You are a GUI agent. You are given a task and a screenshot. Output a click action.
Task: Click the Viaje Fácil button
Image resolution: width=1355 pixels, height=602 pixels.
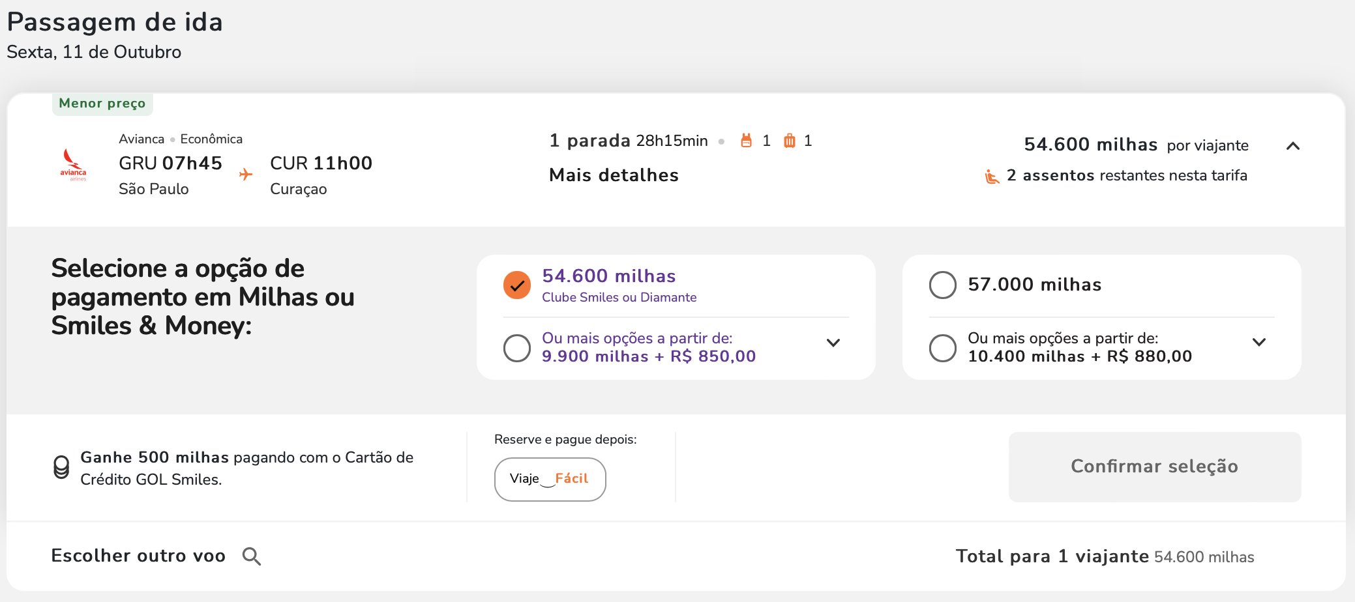(x=550, y=479)
